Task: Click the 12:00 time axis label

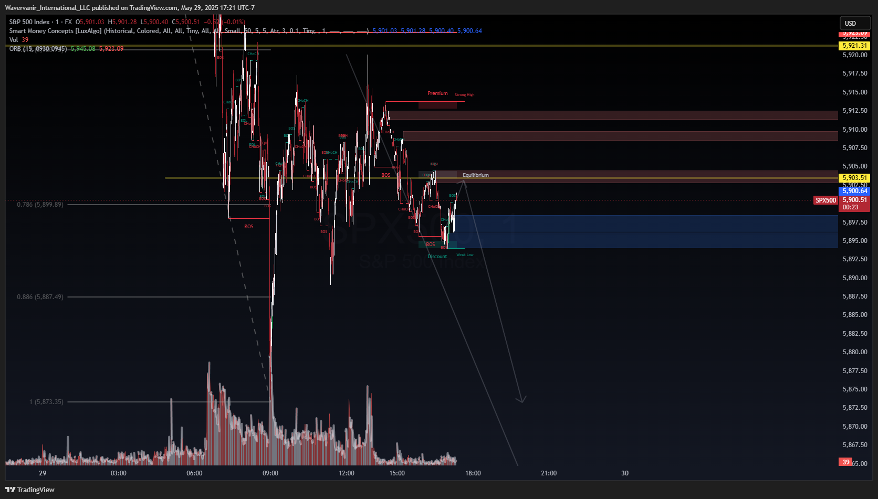Action: [347, 473]
